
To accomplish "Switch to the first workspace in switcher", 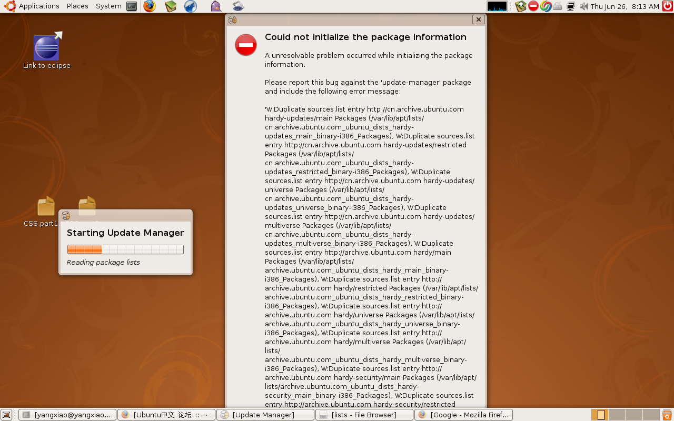I will [600, 415].
